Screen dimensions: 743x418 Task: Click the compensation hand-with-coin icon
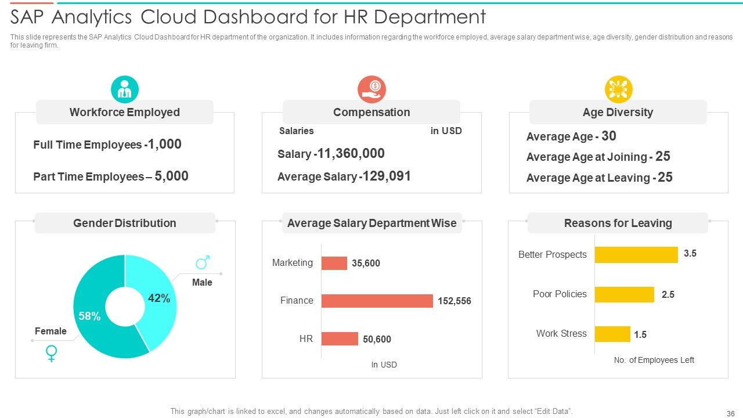(371, 89)
